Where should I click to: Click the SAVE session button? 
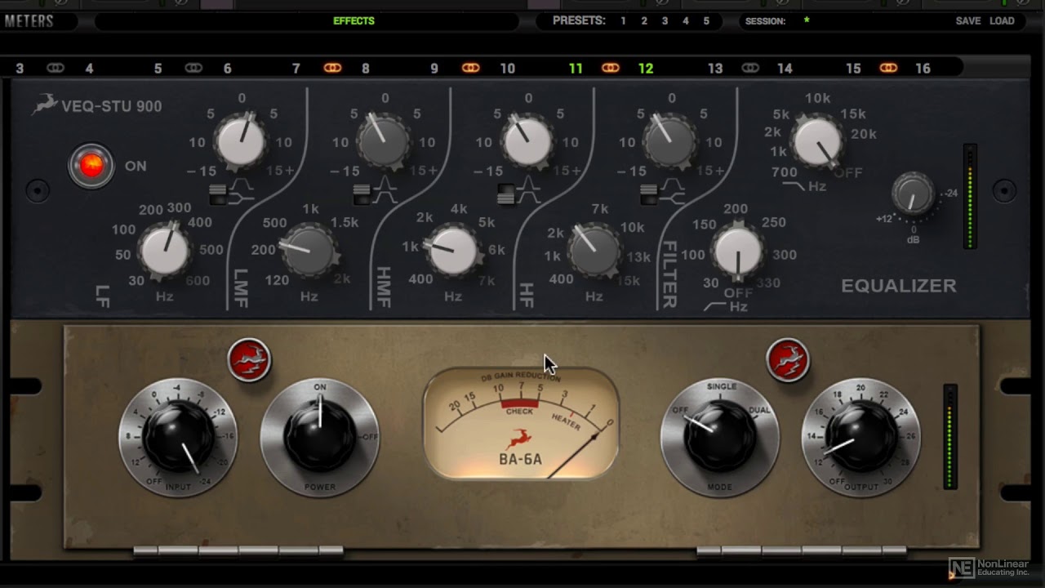pyautogui.click(x=968, y=21)
